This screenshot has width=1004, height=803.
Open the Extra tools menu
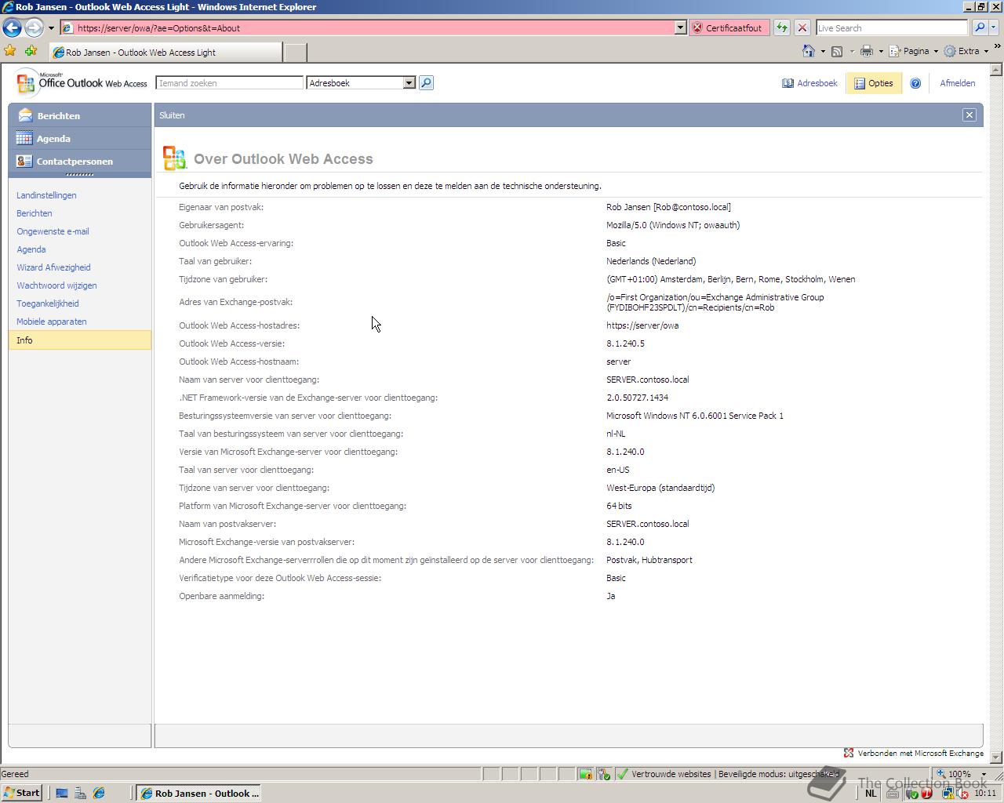click(x=966, y=51)
